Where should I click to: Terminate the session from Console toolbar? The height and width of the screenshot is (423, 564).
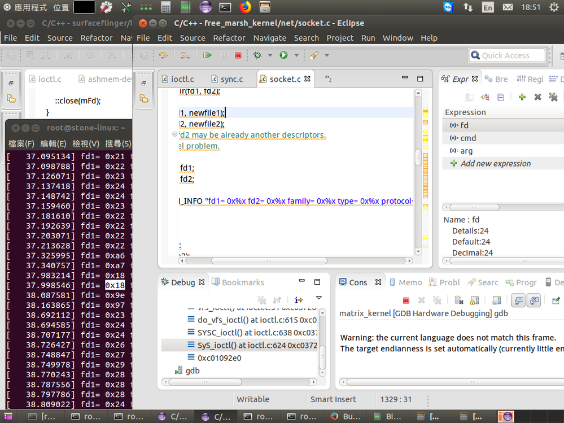(x=405, y=300)
